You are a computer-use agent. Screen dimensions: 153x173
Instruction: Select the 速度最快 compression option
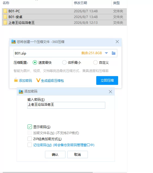35,63
